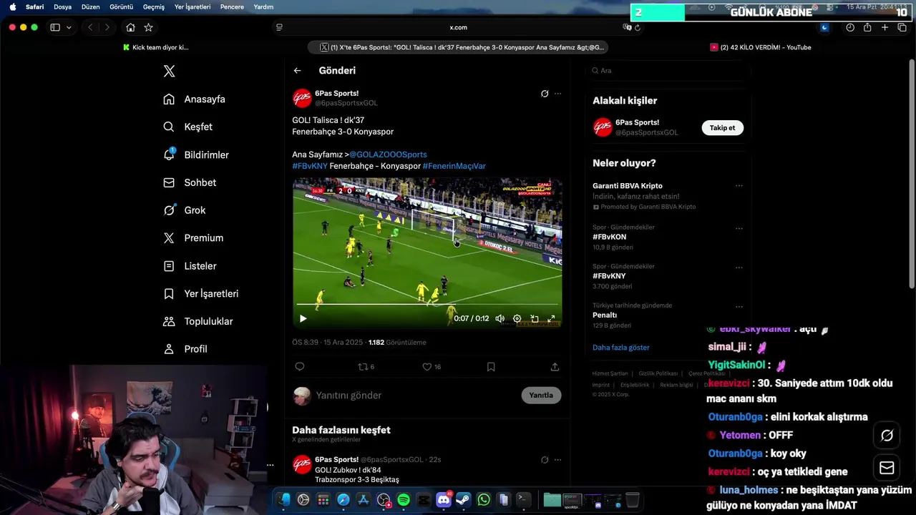Like the post with 16 likes

[x=432, y=366]
